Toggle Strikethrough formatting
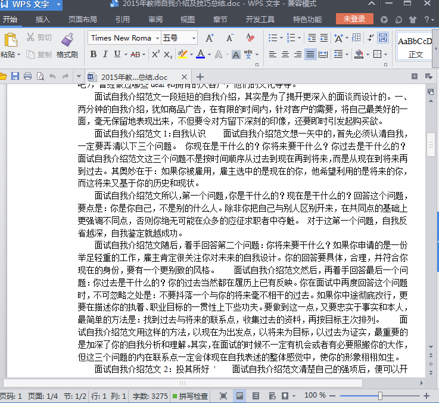This screenshot has height=403, width=439. coord(135,54)
